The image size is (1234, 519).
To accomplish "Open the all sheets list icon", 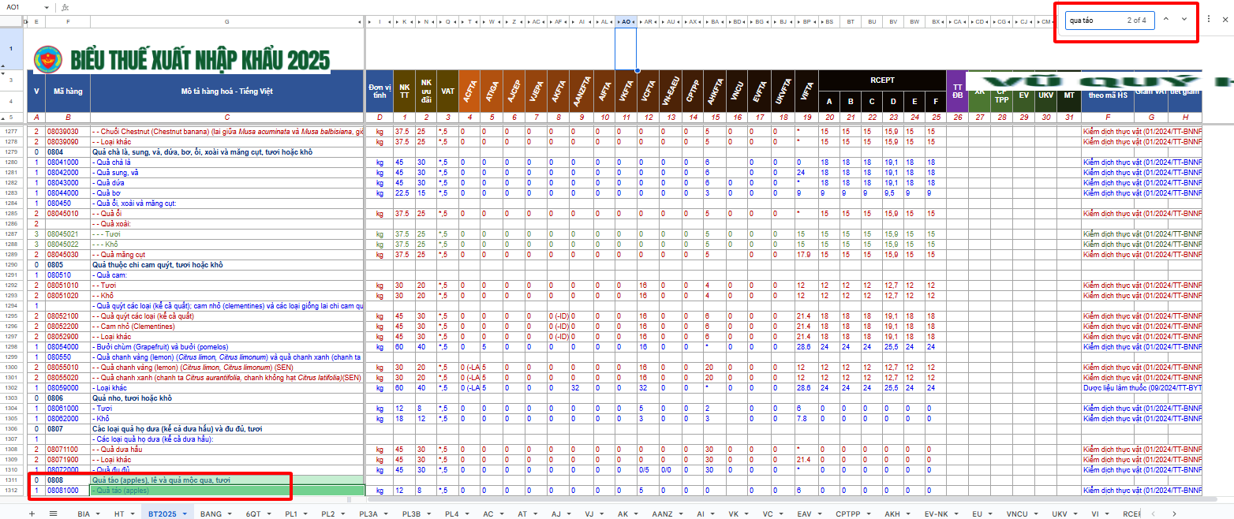I will (x=53, y=513).
